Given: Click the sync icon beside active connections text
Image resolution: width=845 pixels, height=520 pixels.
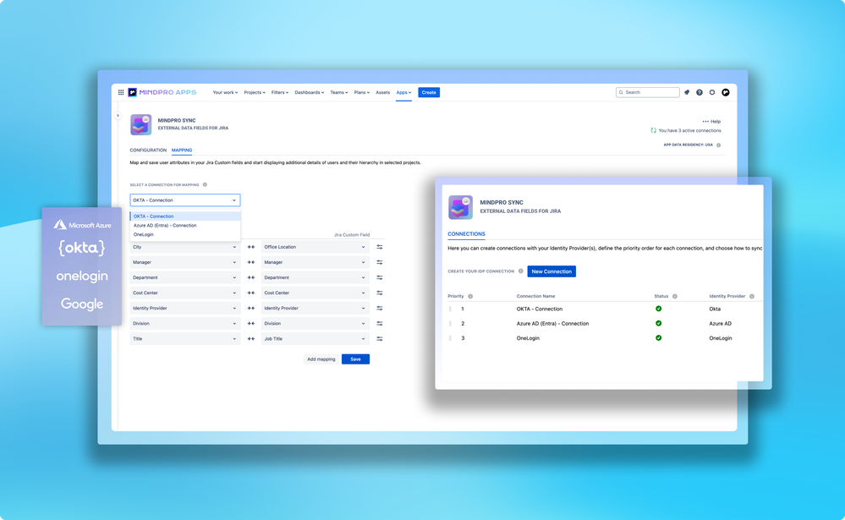Looking at the screenshot, I should [653, 130].
